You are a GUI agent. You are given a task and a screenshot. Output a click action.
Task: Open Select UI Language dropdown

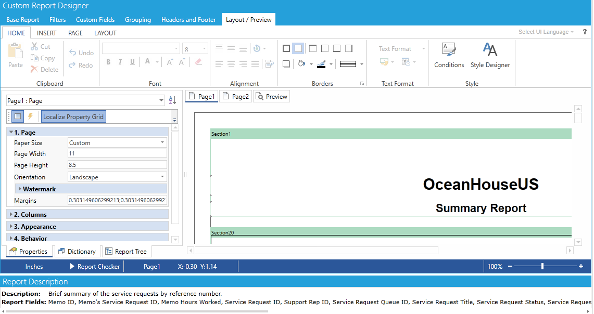point(546,32)
